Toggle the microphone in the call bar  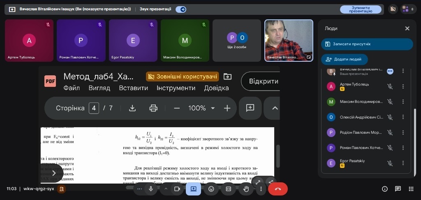coord(151,189)
